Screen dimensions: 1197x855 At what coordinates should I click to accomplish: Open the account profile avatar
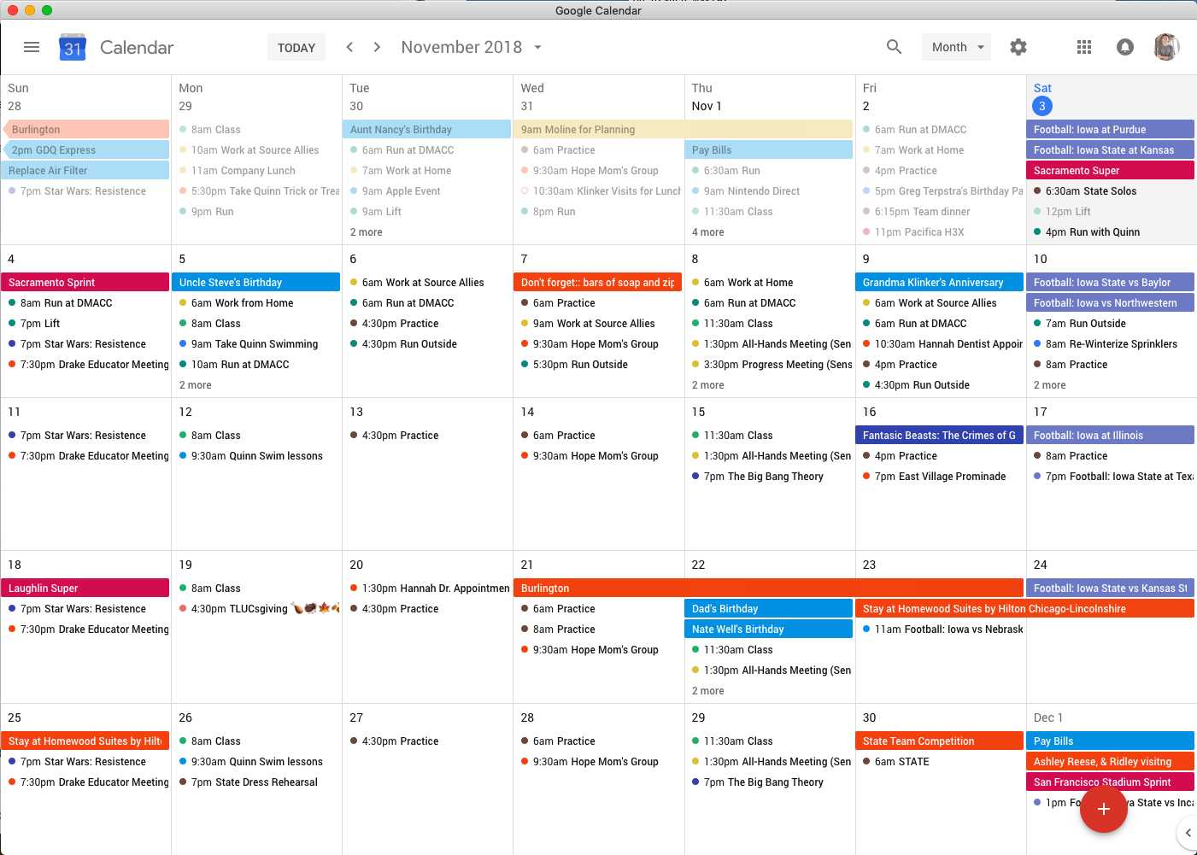tap(1166, 47)
